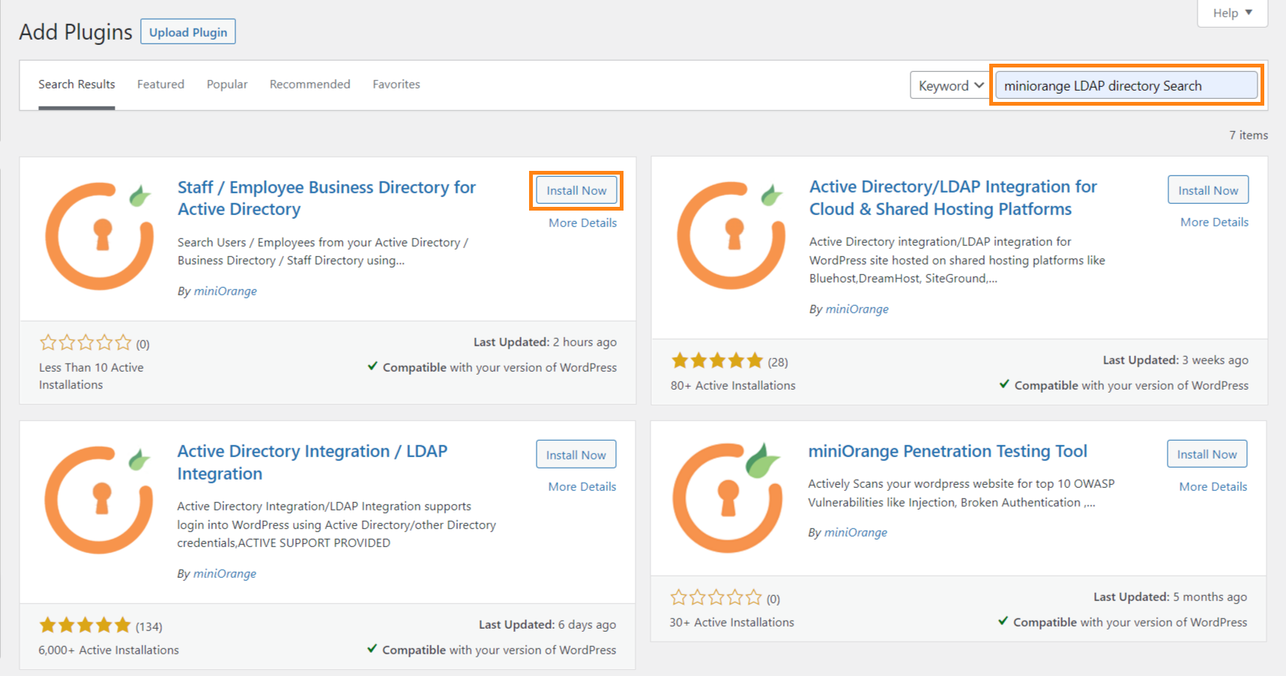This screenshot has width=1286, height=676.
Task: Click miniOrange author link under Staff / Employee Directory
Action: point(225,291)
